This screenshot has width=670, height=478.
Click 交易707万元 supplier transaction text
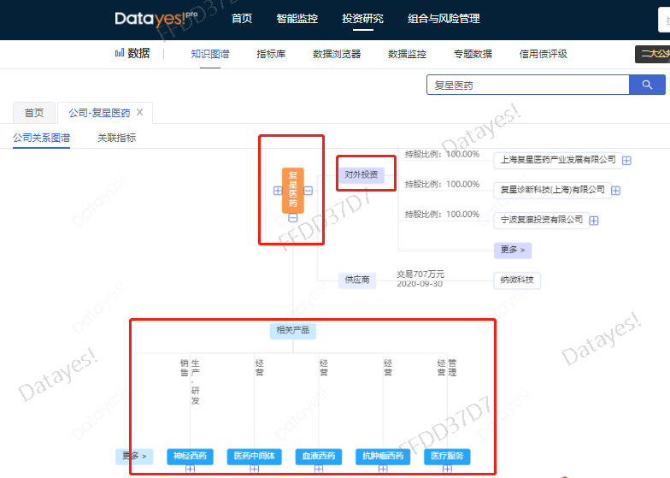(x=420, y=274)
